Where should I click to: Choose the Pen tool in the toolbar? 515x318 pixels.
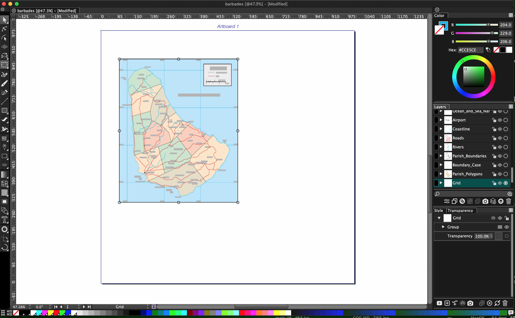[x=5, y=92]
